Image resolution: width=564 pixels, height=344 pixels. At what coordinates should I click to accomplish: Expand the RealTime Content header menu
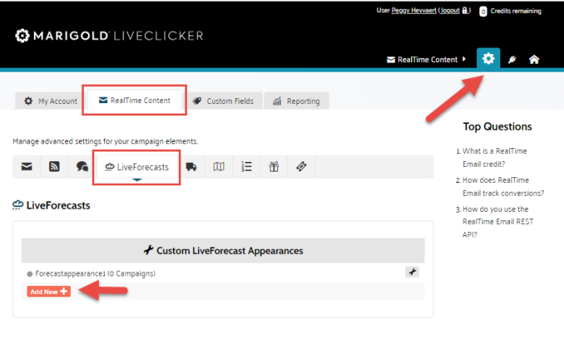[x=427, y=60]
